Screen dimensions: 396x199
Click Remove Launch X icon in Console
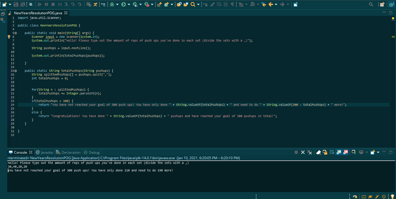[x=303, y=152]
